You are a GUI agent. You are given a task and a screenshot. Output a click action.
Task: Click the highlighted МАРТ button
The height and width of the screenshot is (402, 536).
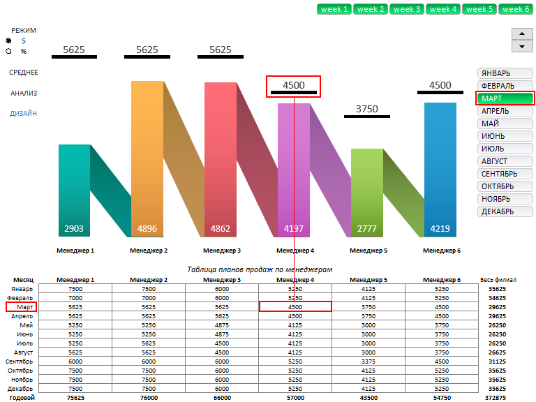pos(505,98)
